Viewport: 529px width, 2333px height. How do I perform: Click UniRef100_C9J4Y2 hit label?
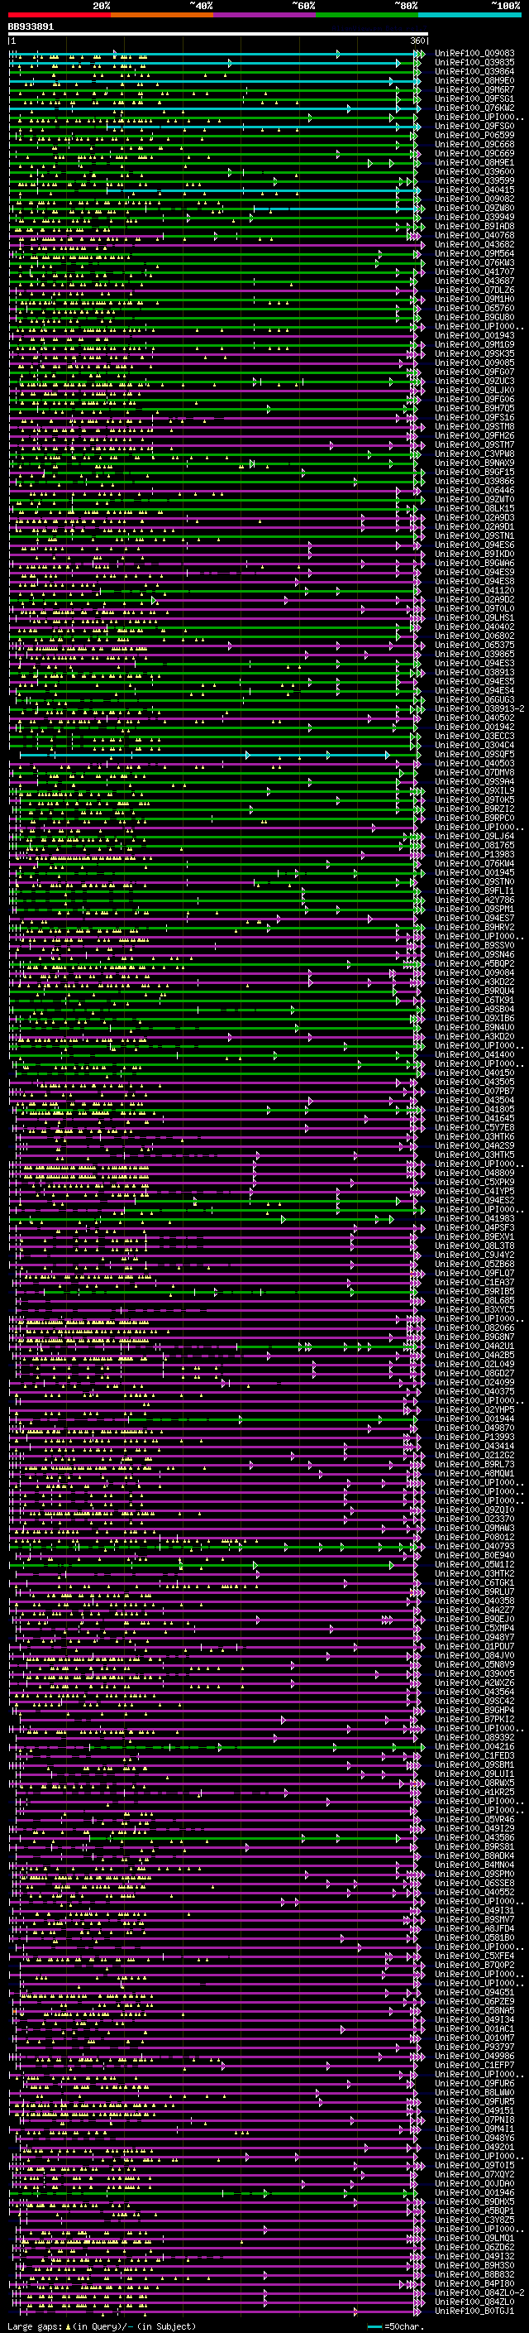[x=474, y=1255]
